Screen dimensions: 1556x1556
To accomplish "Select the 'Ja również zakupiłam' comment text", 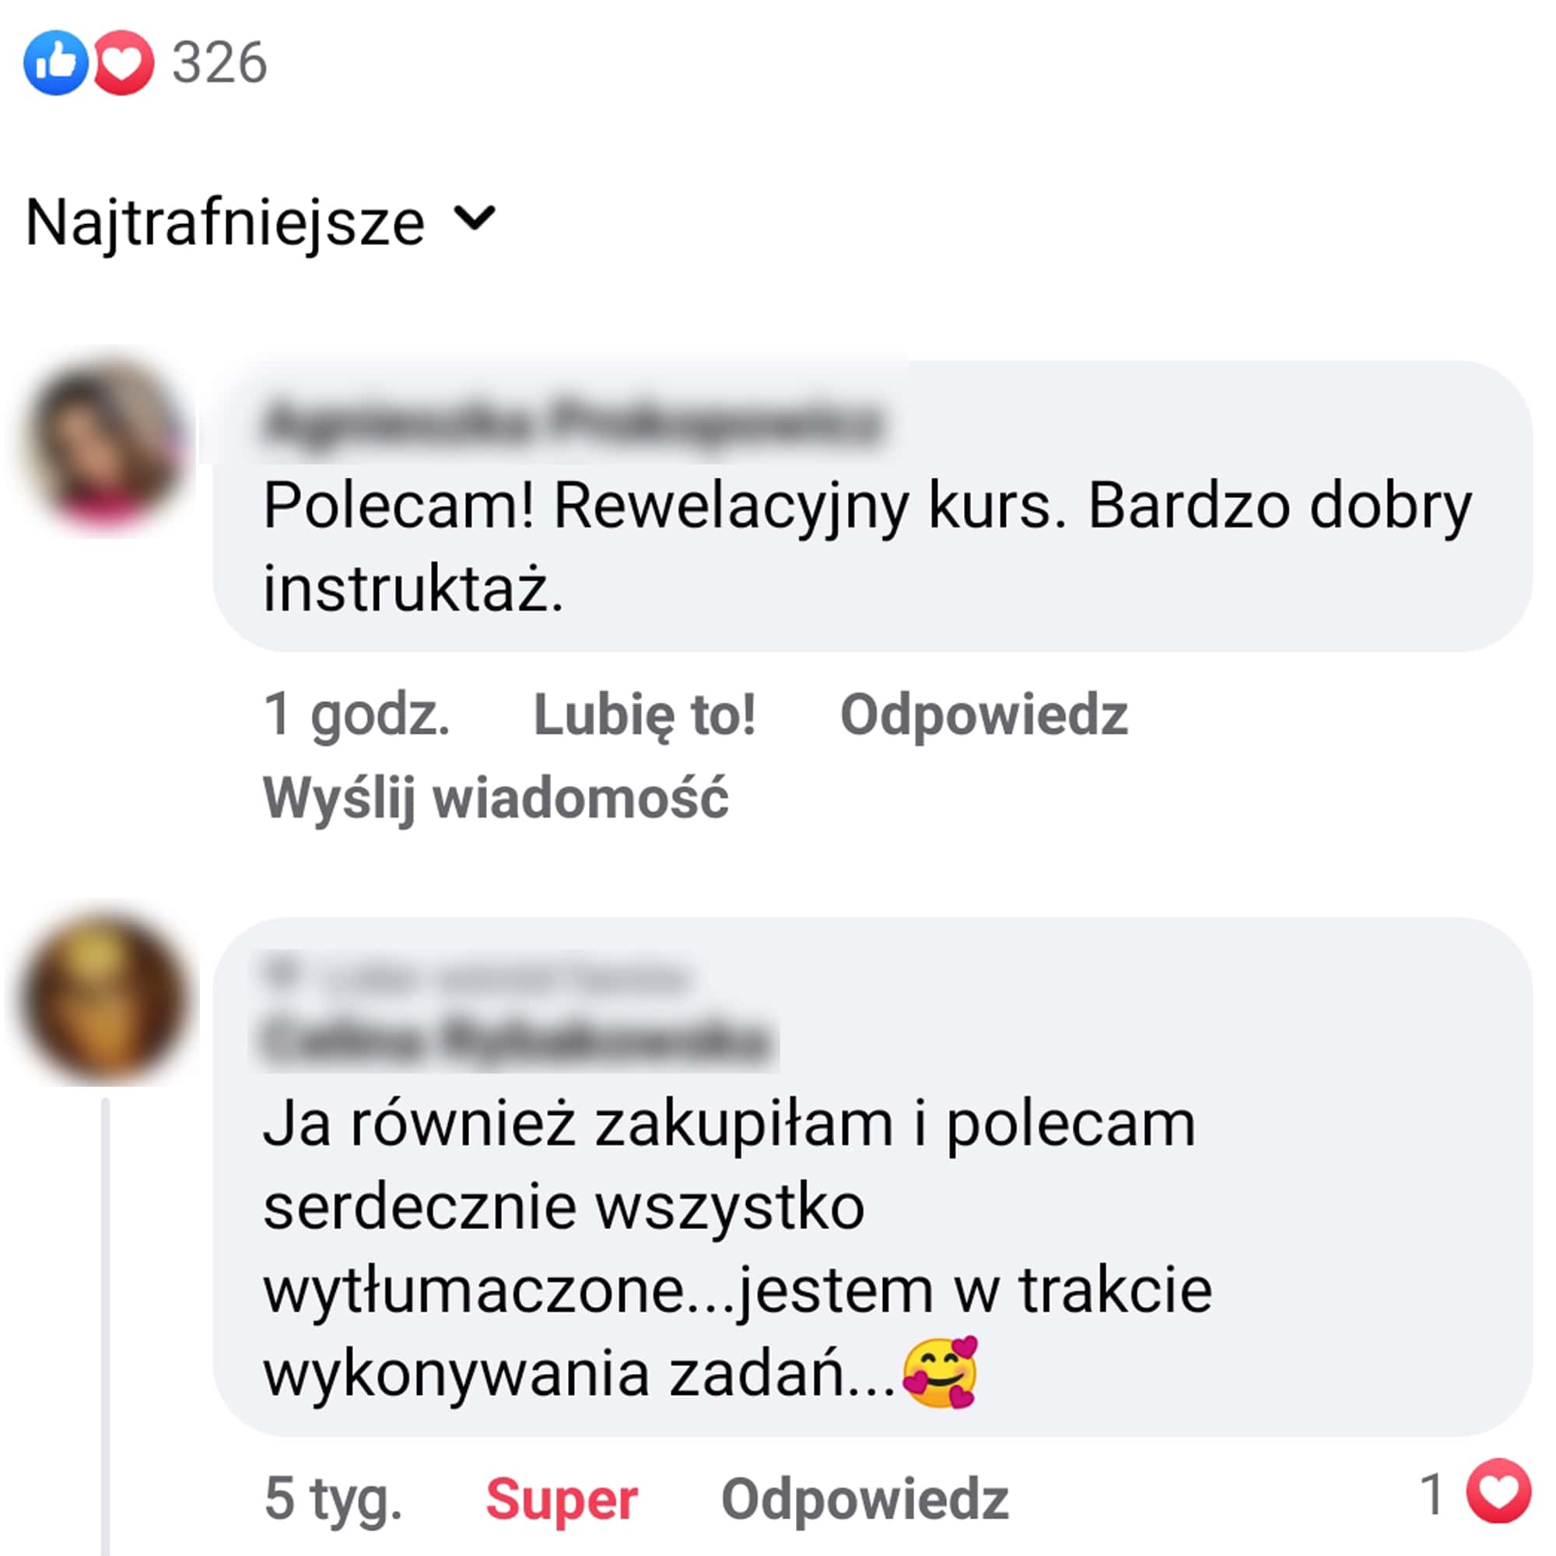I will [x=737, y=1250].
